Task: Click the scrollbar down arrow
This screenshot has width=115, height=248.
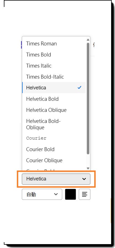Action: pyautogui.click(x=88, y=169)
